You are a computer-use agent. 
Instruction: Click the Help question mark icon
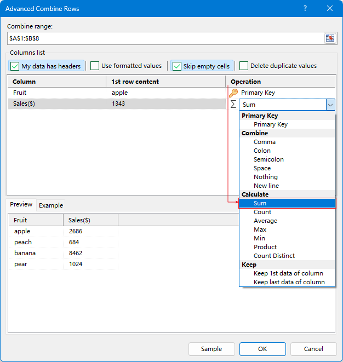(x=305, y=8)
